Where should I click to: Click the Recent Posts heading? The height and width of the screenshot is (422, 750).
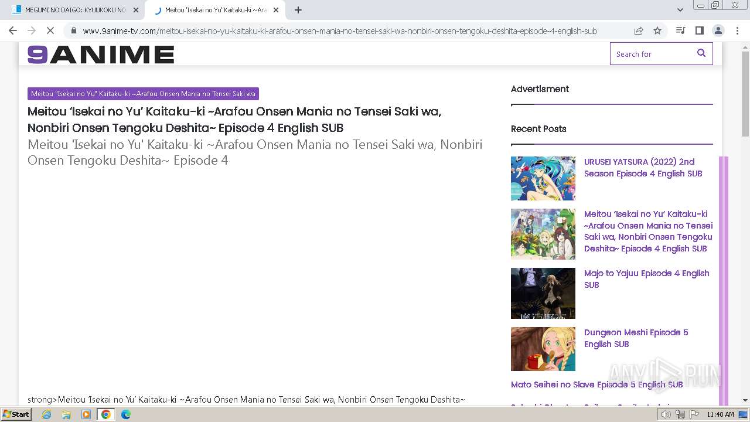(538, 129)
